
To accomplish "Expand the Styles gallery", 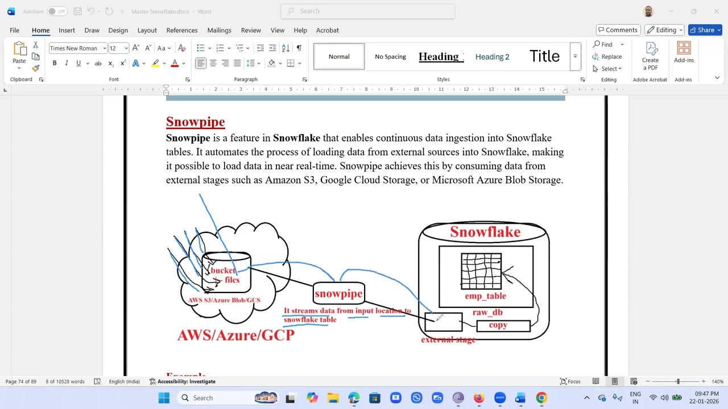I will coord(575,56).
